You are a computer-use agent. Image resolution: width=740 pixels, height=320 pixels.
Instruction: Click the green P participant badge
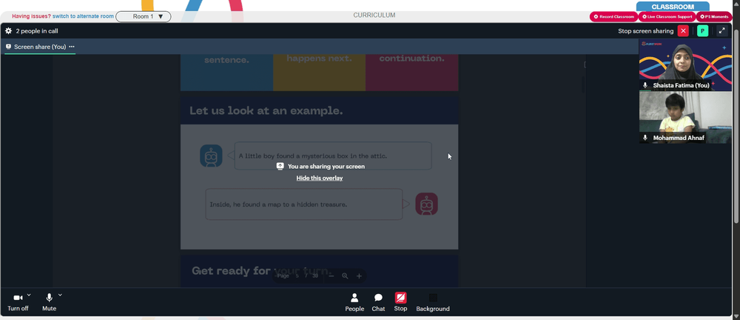(x=703, y=30)
